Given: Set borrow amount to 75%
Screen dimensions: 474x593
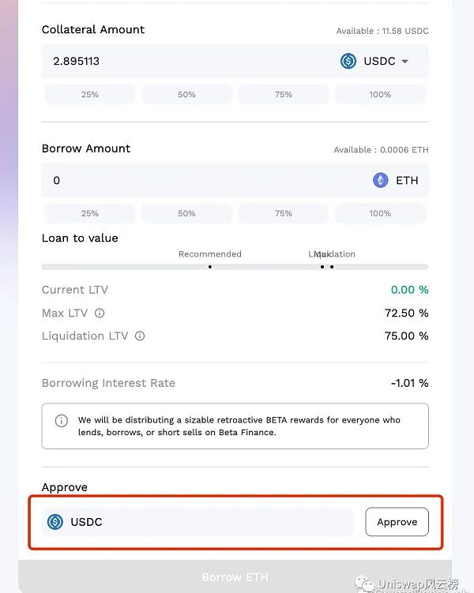Looking at the screenshot, I should coord(284,213).
